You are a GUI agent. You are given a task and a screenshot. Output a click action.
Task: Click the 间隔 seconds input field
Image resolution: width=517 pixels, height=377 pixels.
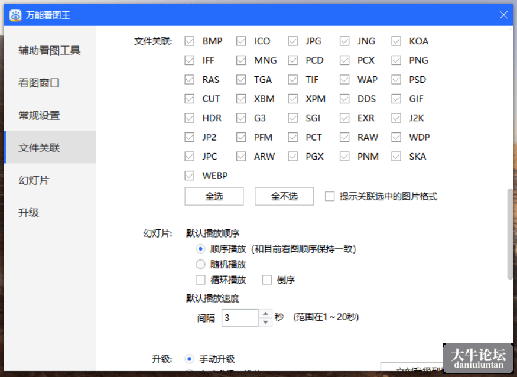(x=240, y=318)
